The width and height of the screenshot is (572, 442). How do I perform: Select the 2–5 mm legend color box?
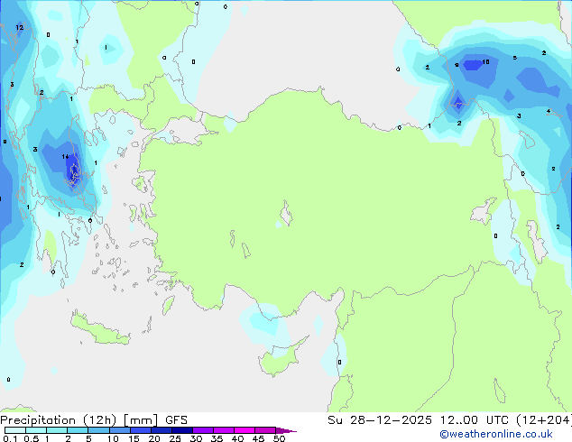(78, 430)
